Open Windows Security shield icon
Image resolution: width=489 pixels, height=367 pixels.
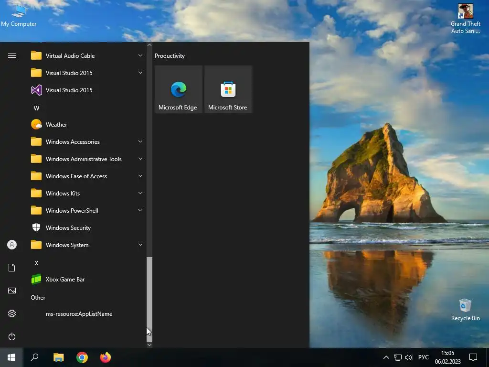[36, 227]
